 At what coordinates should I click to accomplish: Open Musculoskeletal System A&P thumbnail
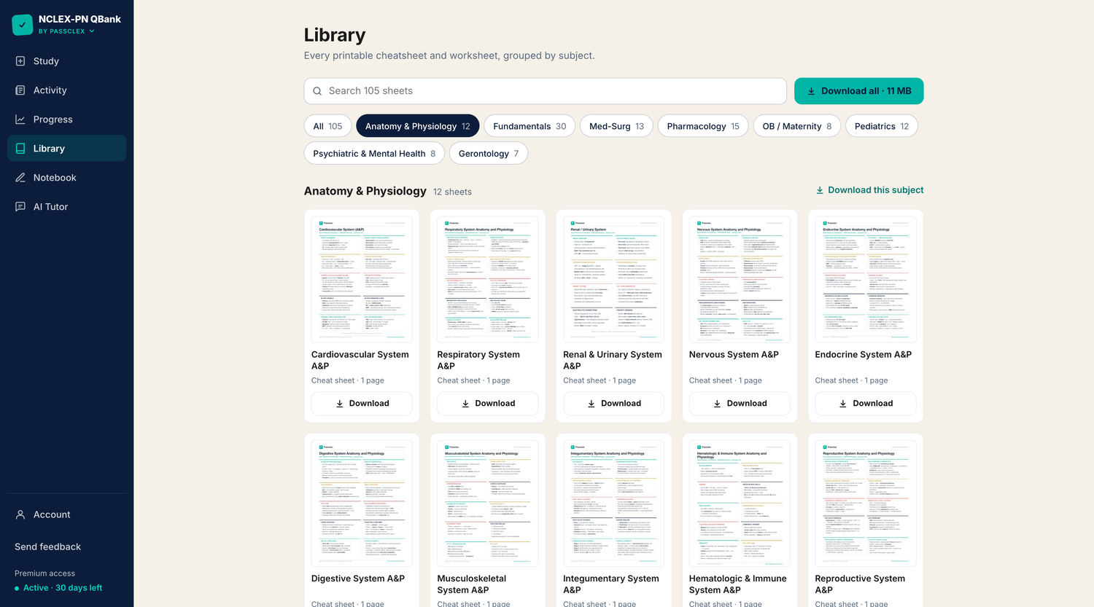[488, 503]
